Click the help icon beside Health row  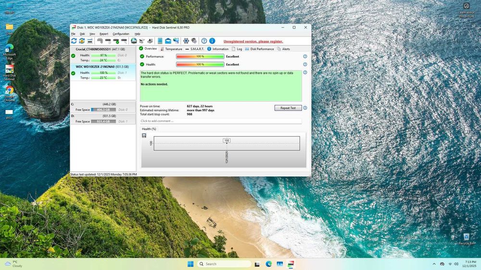point(305,64)
